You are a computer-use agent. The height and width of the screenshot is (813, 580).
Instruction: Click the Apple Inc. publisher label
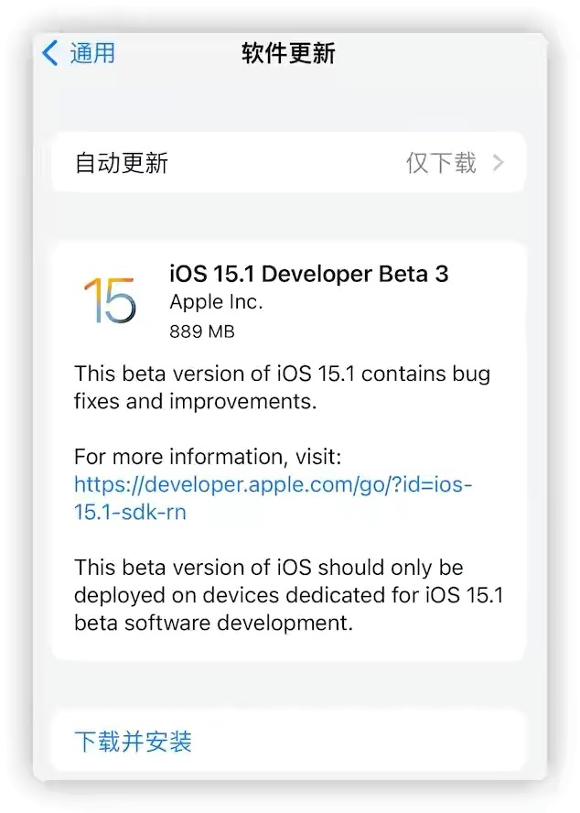point(215,302)
